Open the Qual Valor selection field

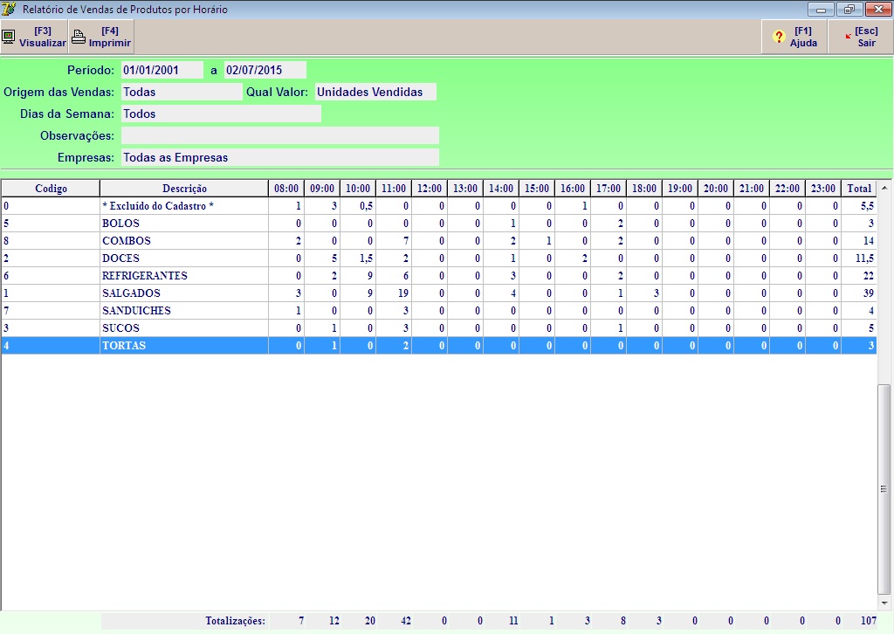pos(375,92)
